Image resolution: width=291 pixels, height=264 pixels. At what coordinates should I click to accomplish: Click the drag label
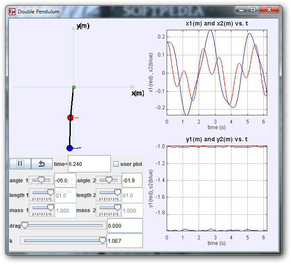tap(15, 226)
